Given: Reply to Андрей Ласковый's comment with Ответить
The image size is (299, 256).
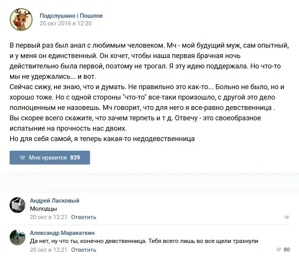Looking at the screenshot, I should (x=84, y=217).
